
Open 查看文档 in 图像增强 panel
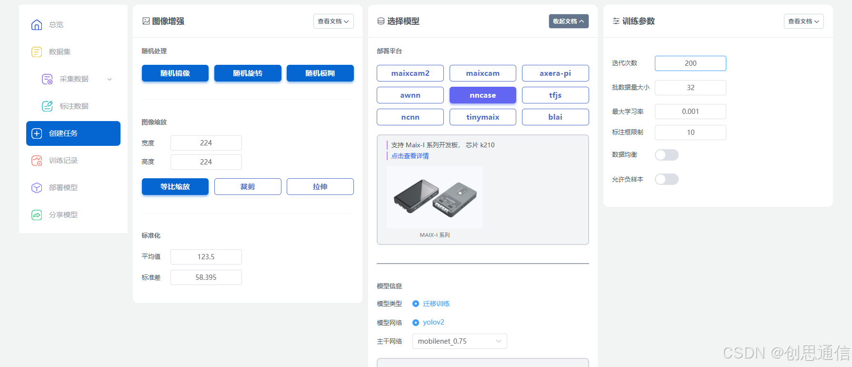point(333,21)
